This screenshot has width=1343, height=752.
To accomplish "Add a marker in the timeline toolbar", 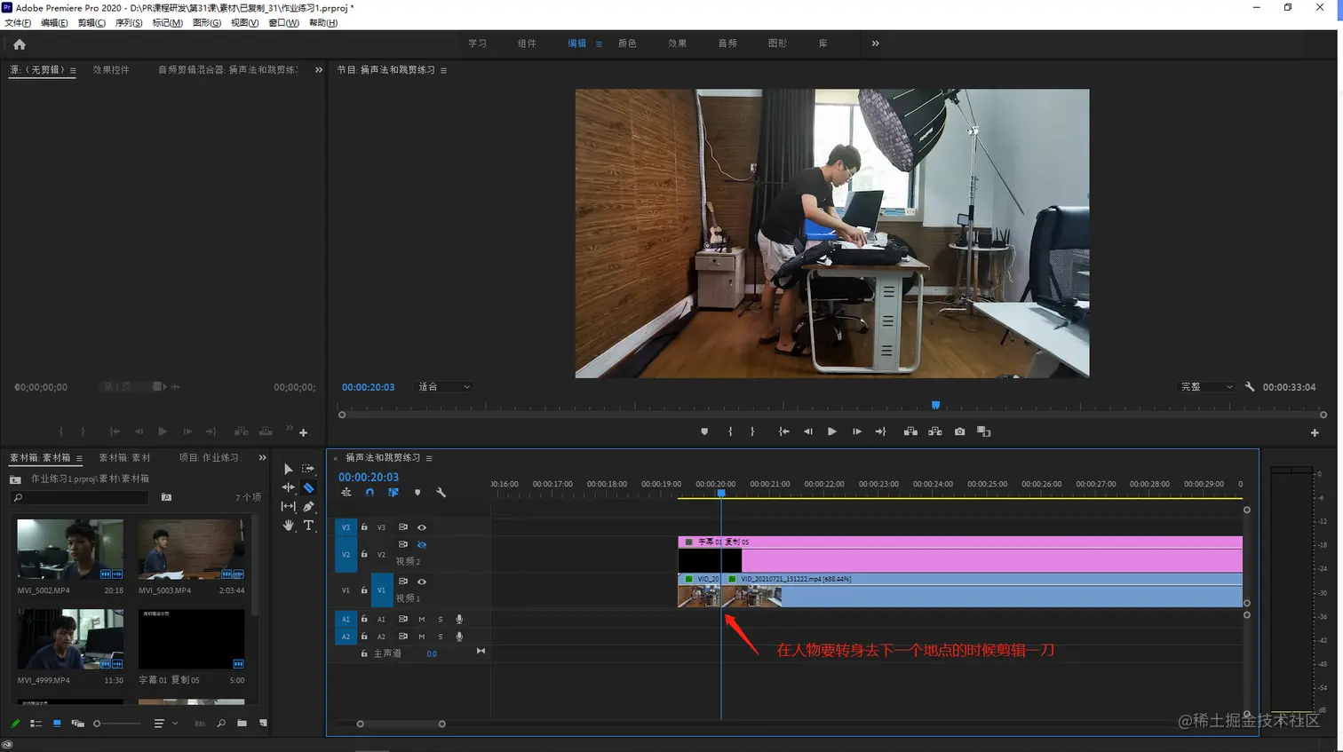I will click(x=417, y=493).
